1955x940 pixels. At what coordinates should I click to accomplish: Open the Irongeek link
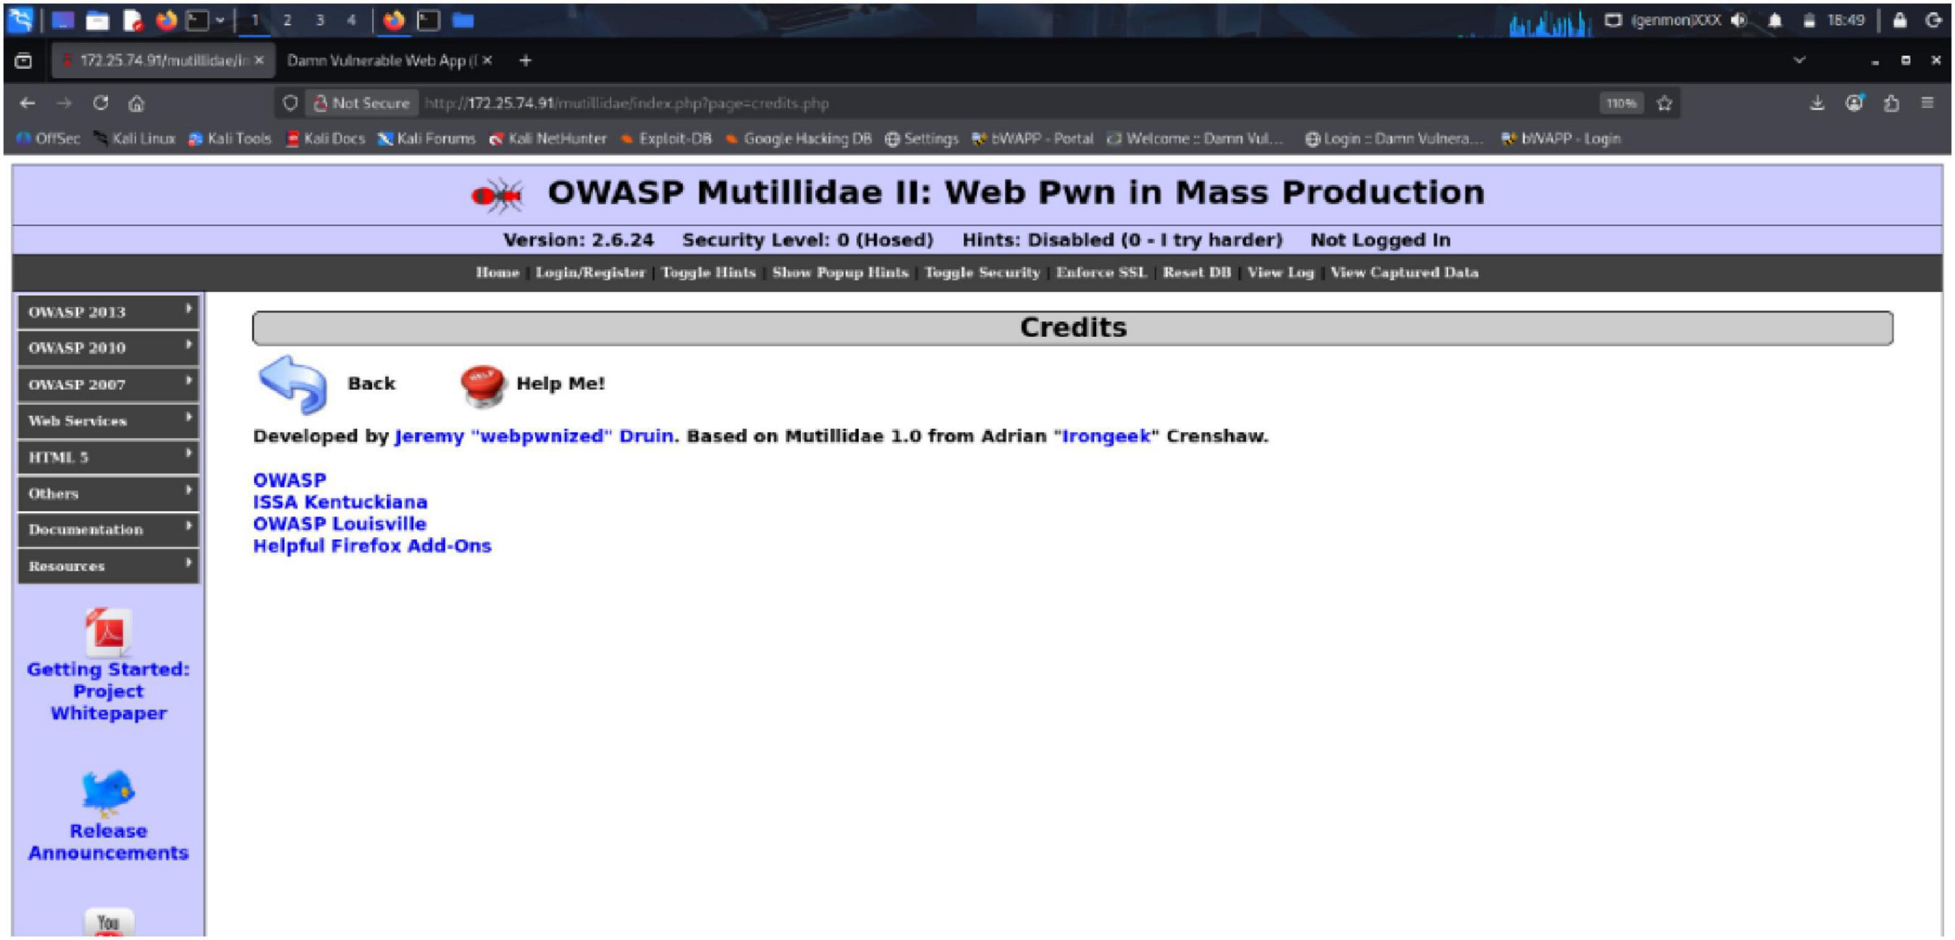pos(1106,436)
